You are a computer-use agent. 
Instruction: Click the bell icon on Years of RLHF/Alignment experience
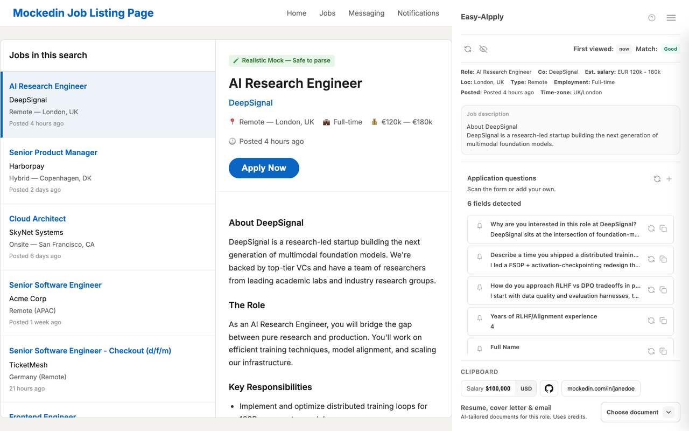[480, 318]
